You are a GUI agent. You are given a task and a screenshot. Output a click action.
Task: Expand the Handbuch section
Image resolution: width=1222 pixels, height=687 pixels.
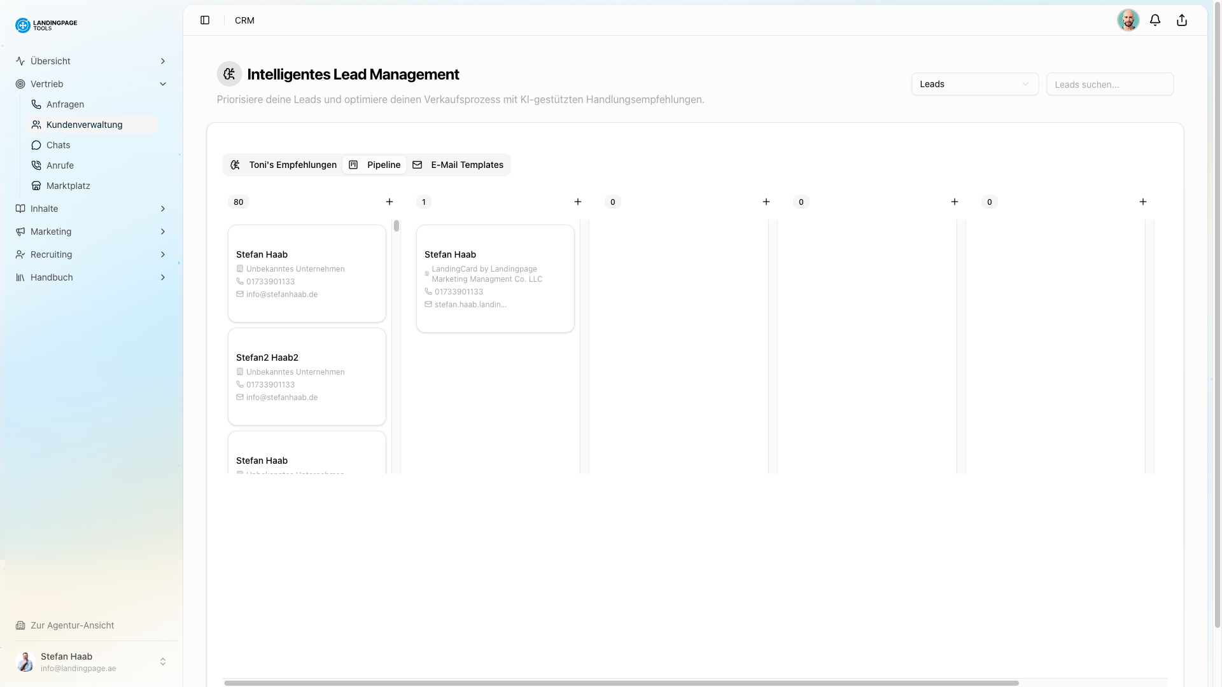pos(163,277)
